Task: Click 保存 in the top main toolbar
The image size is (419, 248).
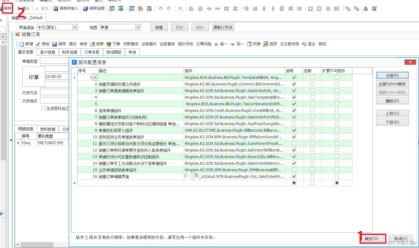Action: point(7,8)
